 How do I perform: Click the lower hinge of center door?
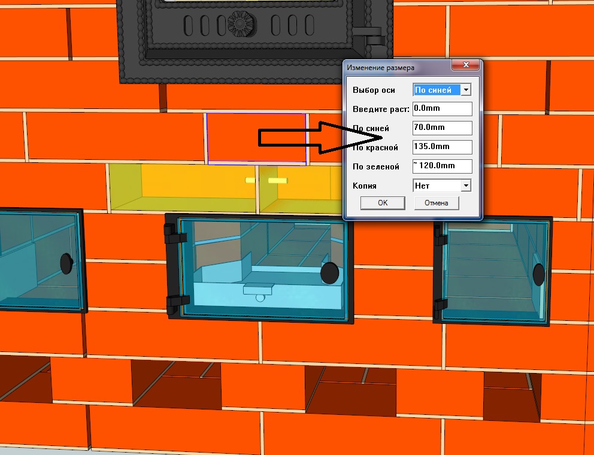pos(172,303)
